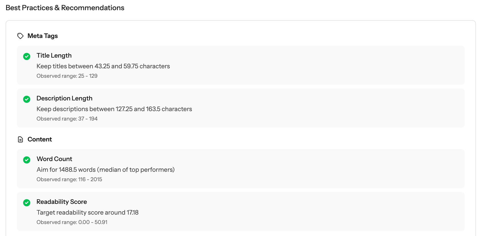
Task: Click the green check beside Readability Score
Action: pos(27,203)
